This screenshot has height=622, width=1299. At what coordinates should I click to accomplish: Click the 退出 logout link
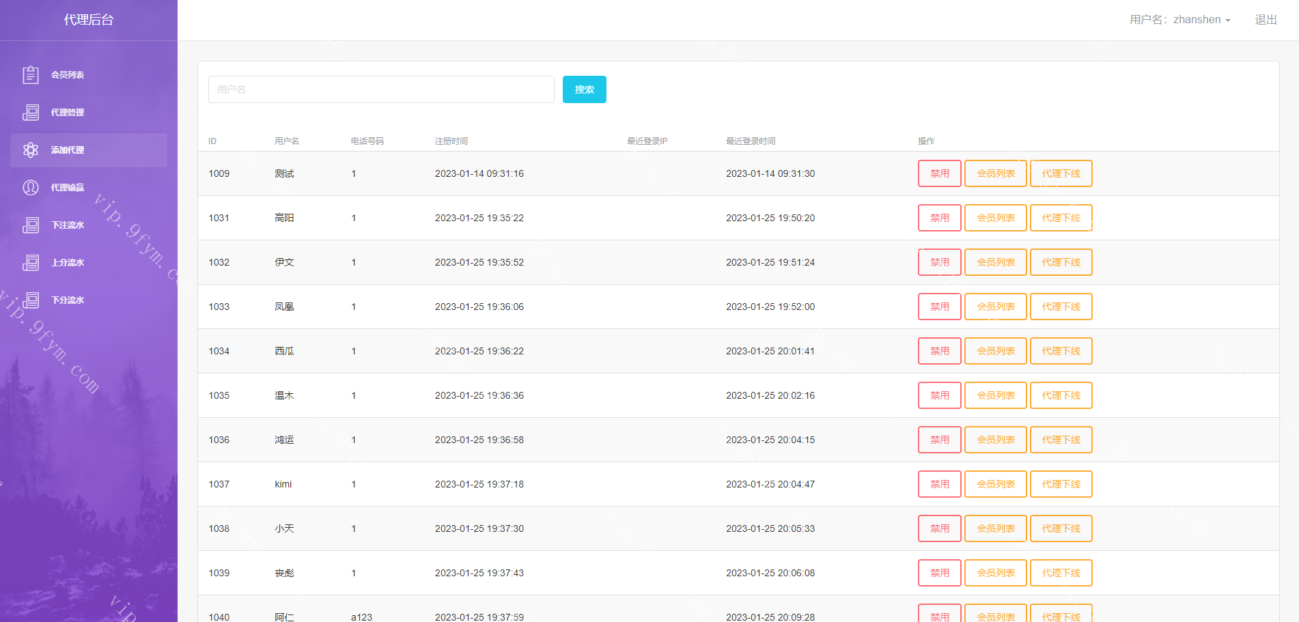[1266, 20]
